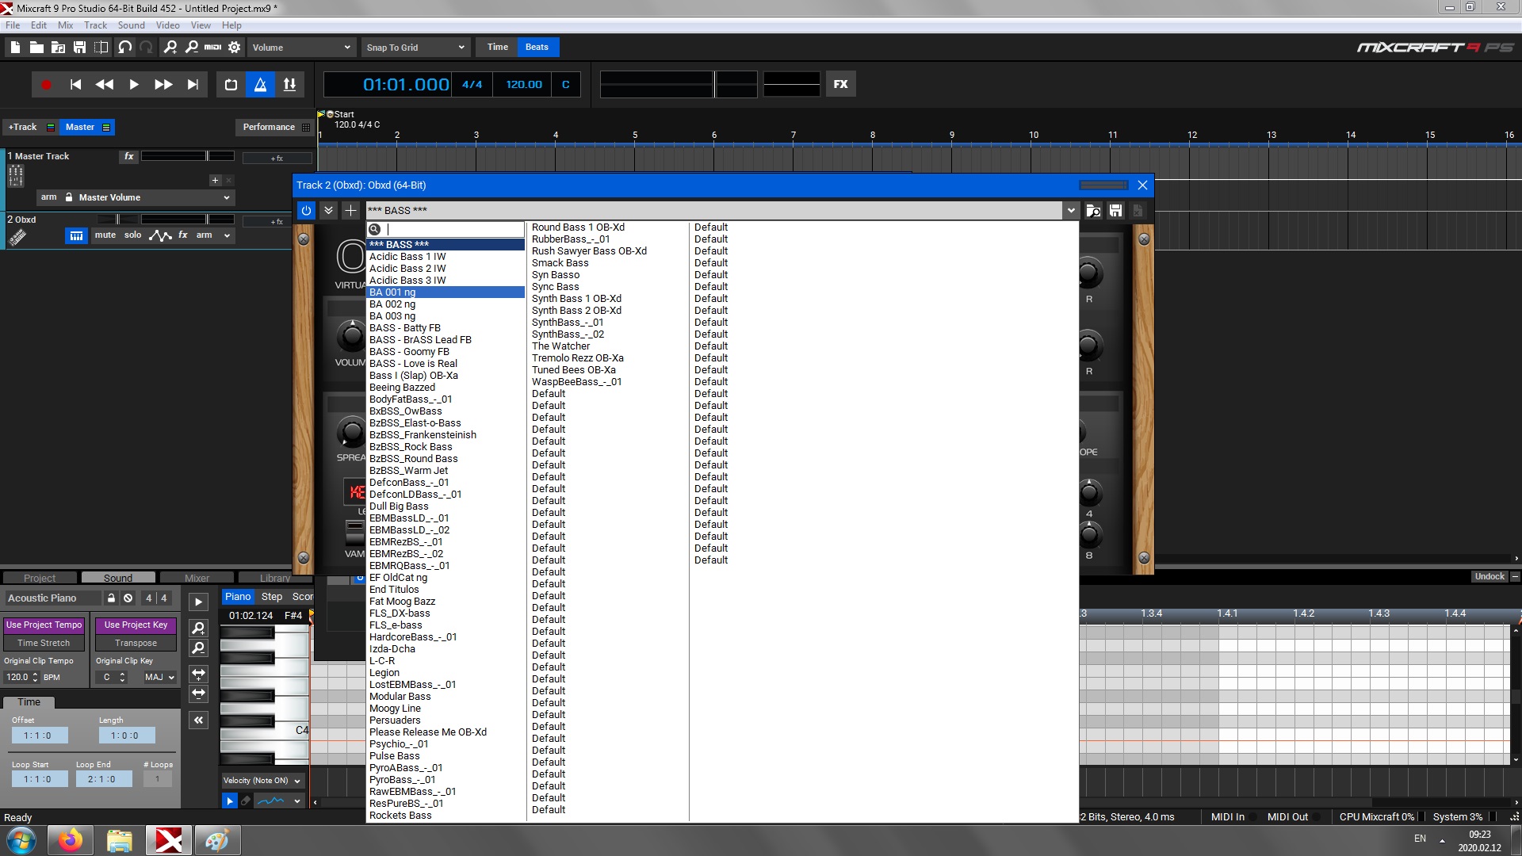The image size is (1522, 856).
Task: Load a preset with the Obxd folder icon
Action: (x=1093, y=210)
